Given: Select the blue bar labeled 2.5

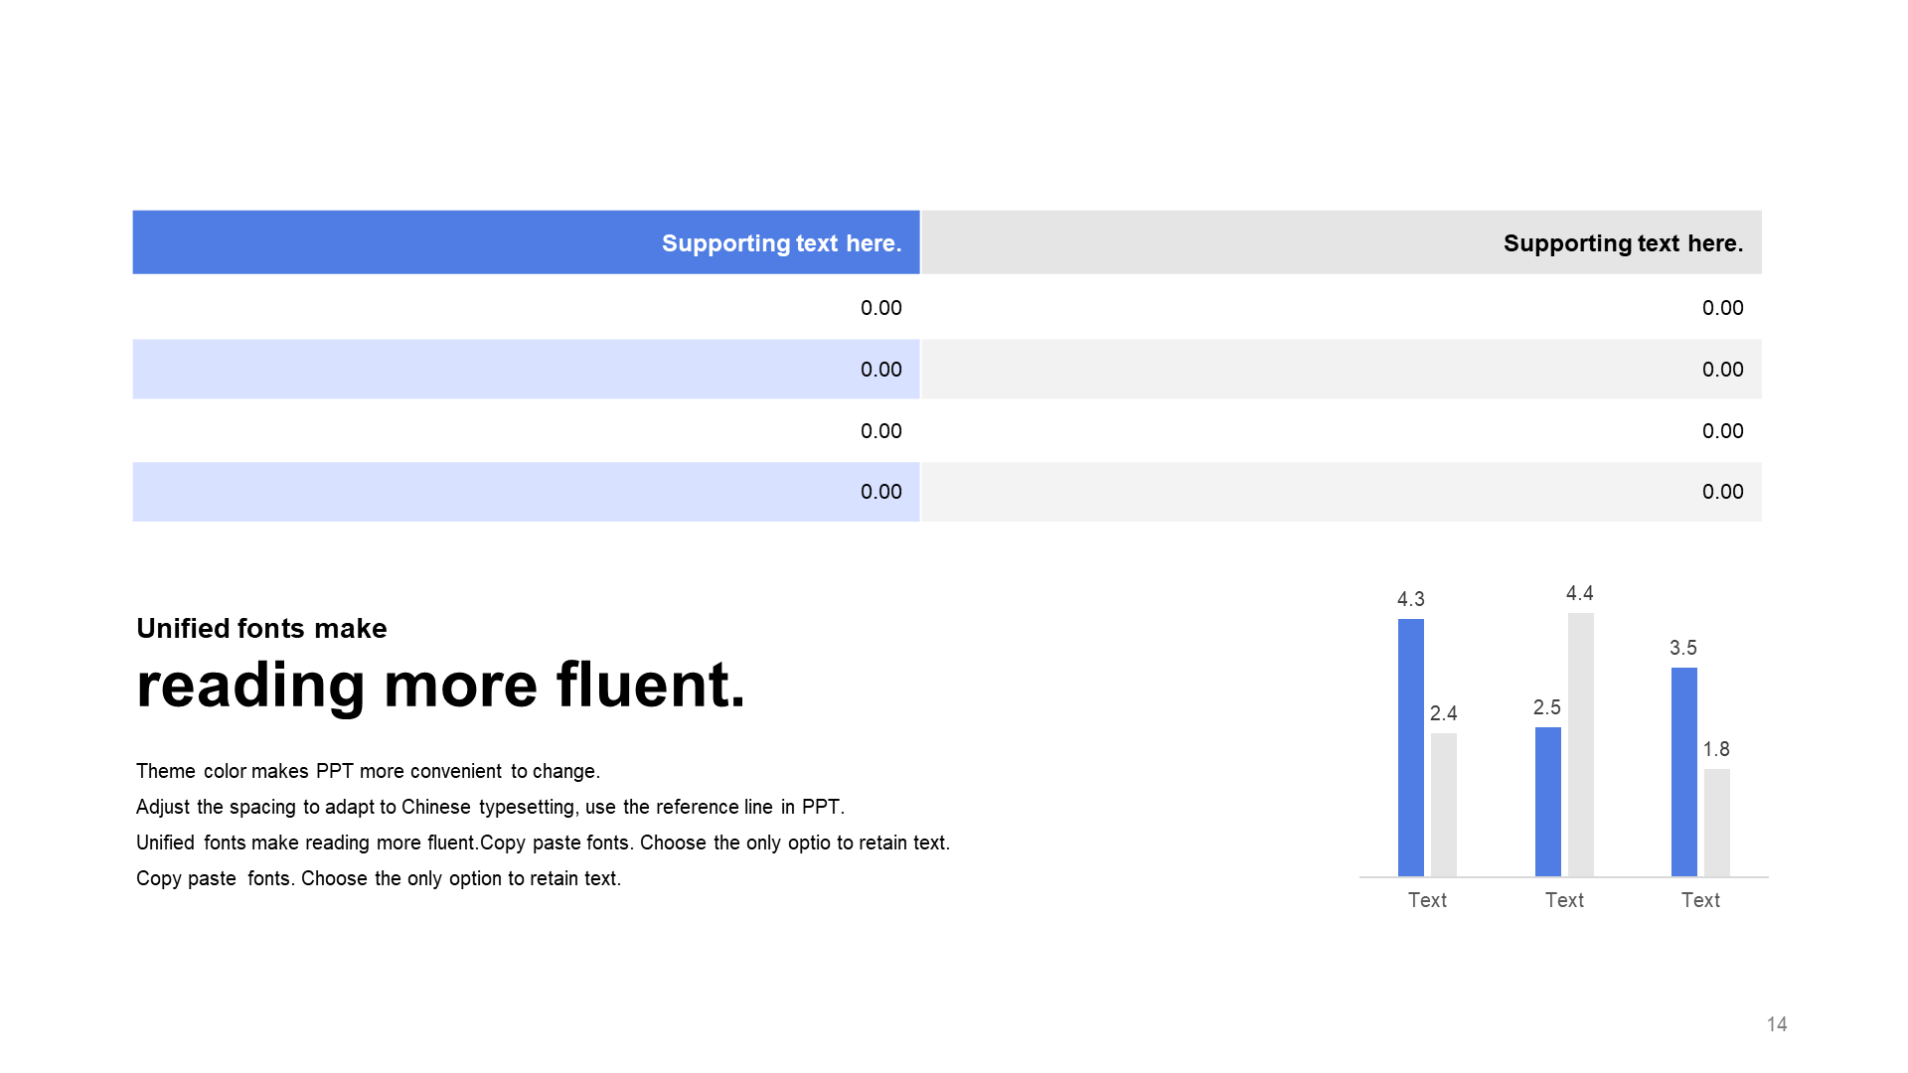Looking at the screenshot, I should pos(1548,802).
